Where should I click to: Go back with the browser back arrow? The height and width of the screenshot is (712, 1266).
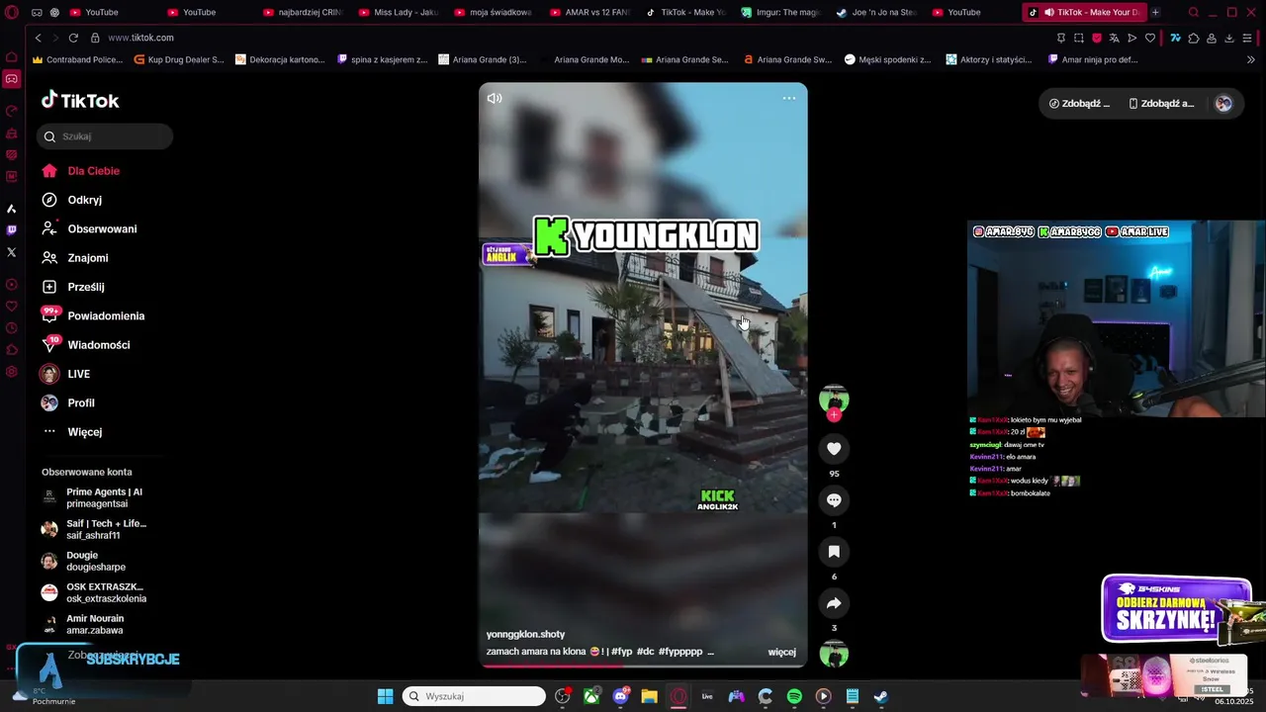click(38, 38)
